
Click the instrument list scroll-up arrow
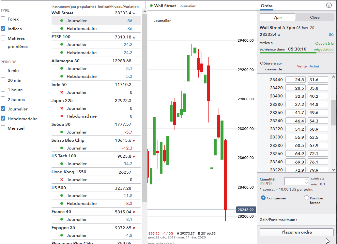pyautogui.click(x=145, y=12)
